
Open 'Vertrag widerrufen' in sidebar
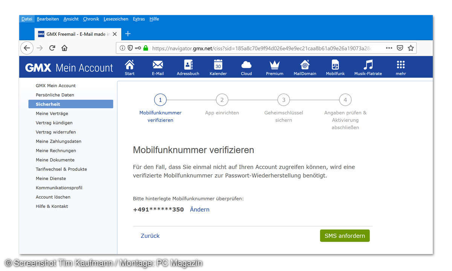[x=56, y=132]
